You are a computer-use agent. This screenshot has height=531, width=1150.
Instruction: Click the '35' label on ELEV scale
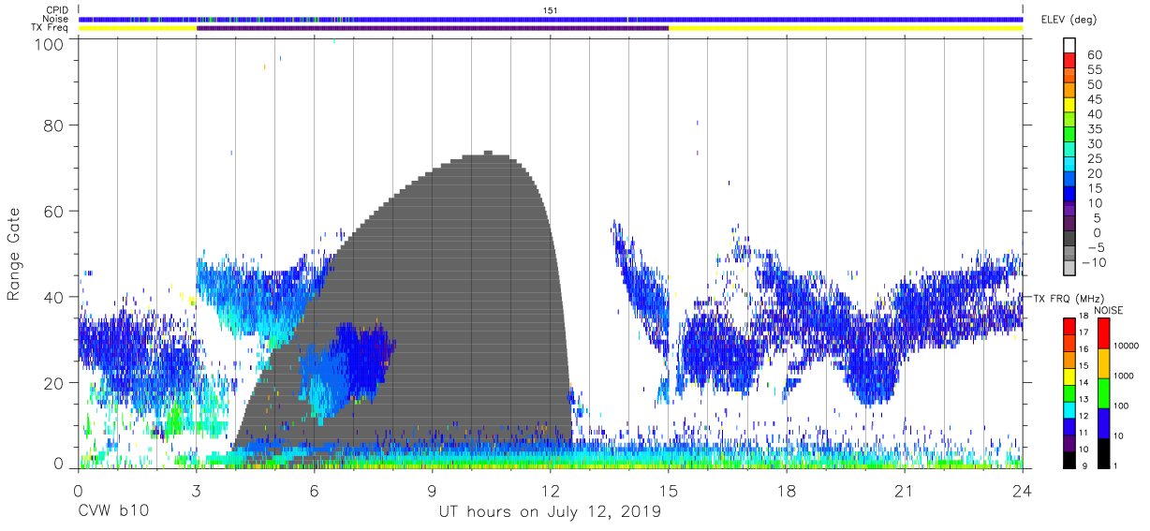1094,129
